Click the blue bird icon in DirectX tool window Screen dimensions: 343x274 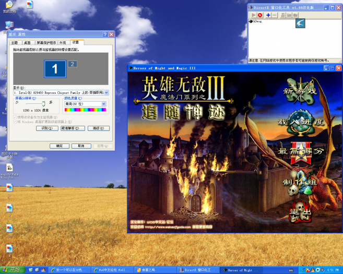tap(300, 23)
